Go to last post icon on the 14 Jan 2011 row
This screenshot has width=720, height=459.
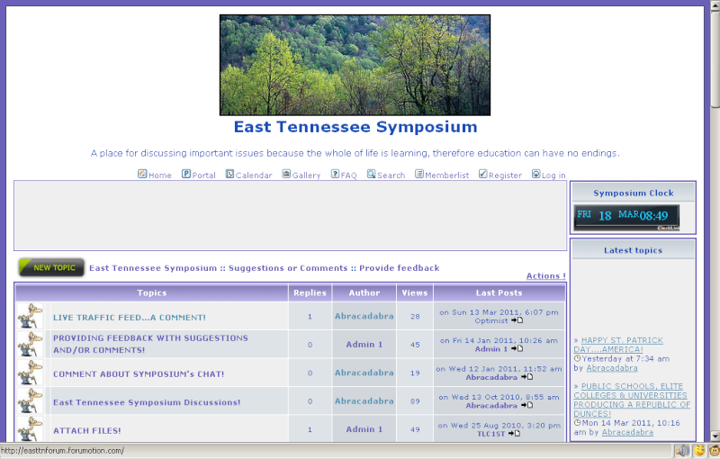[x=517, y=349]
